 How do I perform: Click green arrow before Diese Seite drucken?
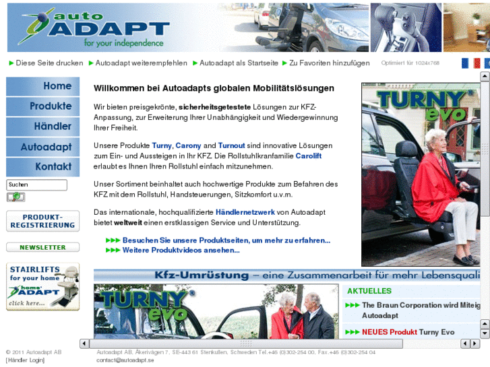tap(11, 63)
